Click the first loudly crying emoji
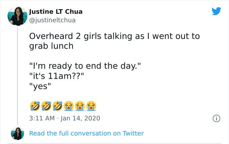 pyautogui.click(x=68, y=105)
